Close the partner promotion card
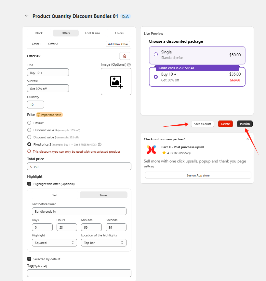 247,139
